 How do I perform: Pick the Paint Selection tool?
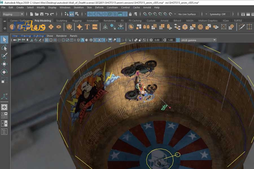coord(4,56)
